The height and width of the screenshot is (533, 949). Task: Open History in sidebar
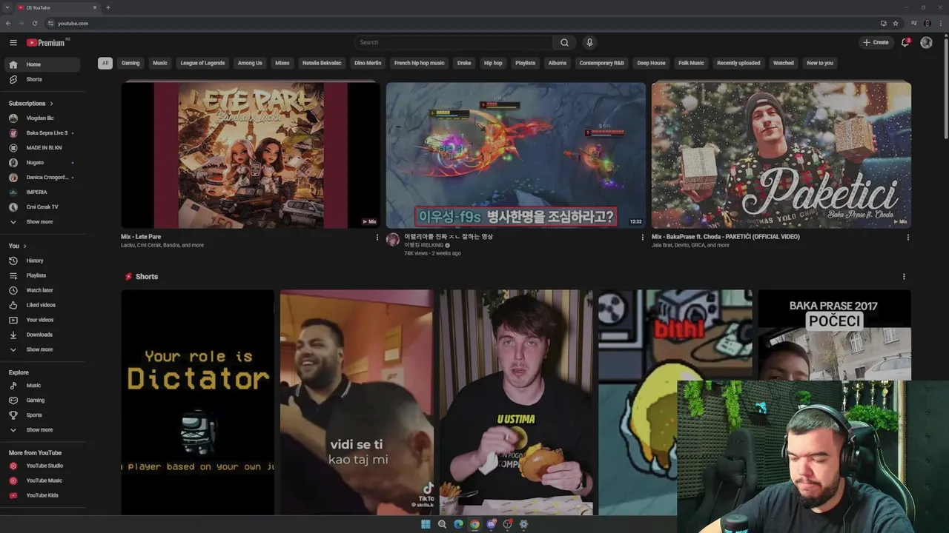pos(42,261)
